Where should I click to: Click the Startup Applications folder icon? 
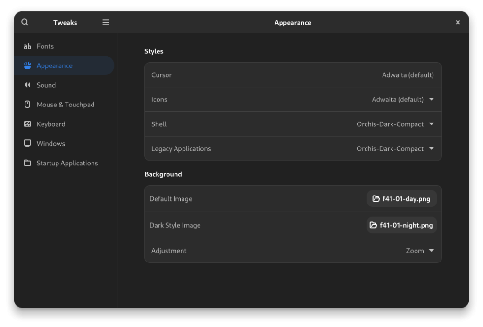point(27,163)
